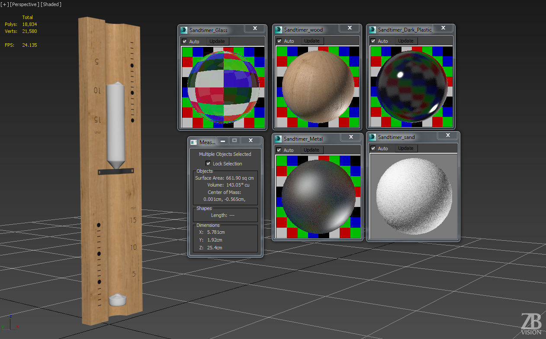This screenshot has height=339, width=546.
Task: Click the Verts count 21,580
Action: point(29,31)
